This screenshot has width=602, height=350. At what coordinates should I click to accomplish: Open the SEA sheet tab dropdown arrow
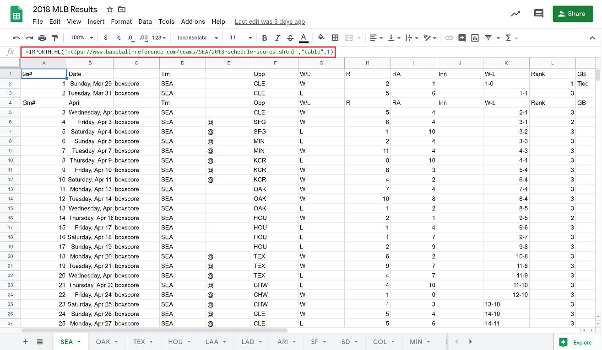point(79,342)
